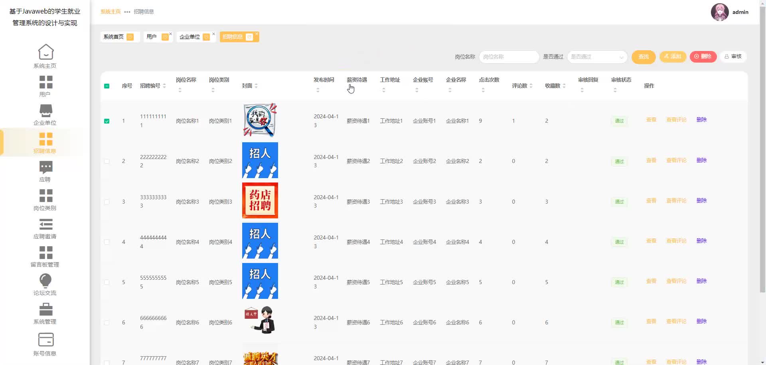
Task: Uncheck the checkbox for row 1
Action: [107, 121]
